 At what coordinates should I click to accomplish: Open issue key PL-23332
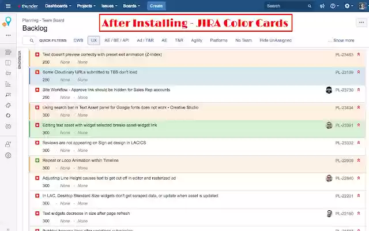coord(344,143)
